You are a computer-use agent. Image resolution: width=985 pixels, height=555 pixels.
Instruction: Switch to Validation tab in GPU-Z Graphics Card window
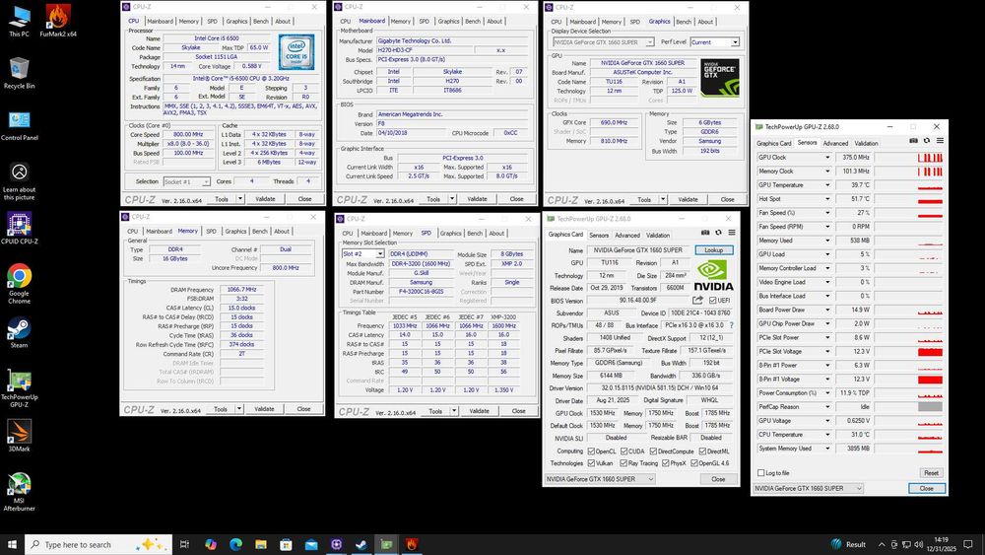[x=658, y=235]
